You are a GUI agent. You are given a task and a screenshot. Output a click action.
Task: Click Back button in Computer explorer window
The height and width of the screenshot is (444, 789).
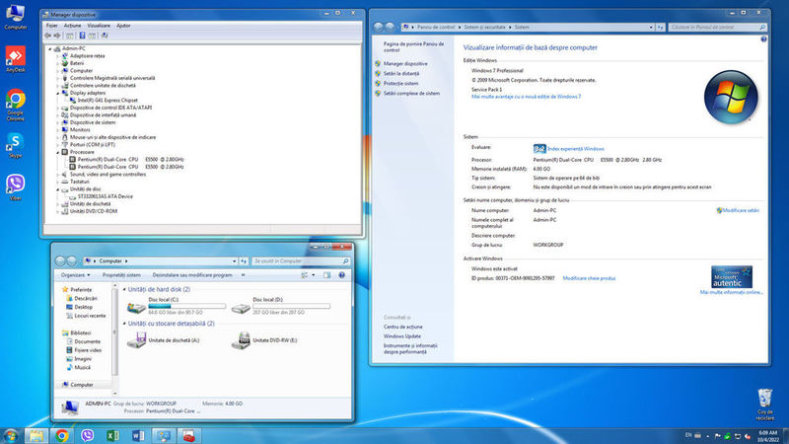pos(60,260)
